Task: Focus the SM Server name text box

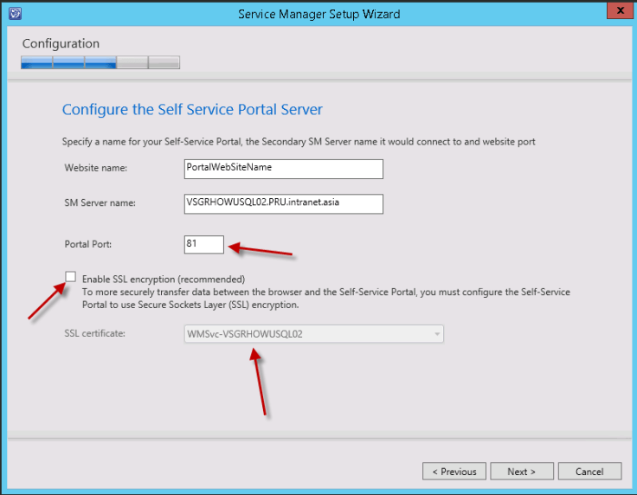Action: [283, 203]
